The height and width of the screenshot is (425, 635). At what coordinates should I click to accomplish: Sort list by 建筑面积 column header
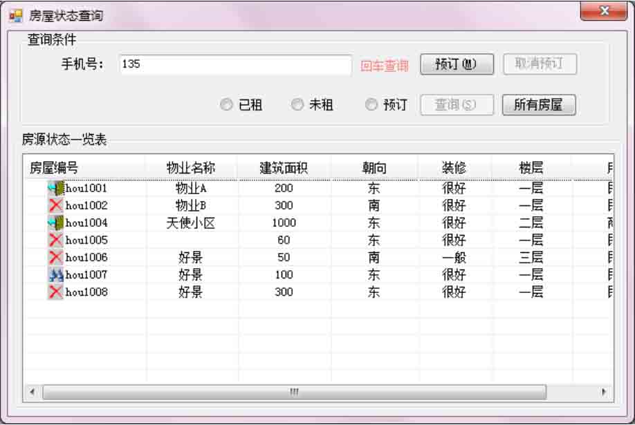(x=284, y=167)
